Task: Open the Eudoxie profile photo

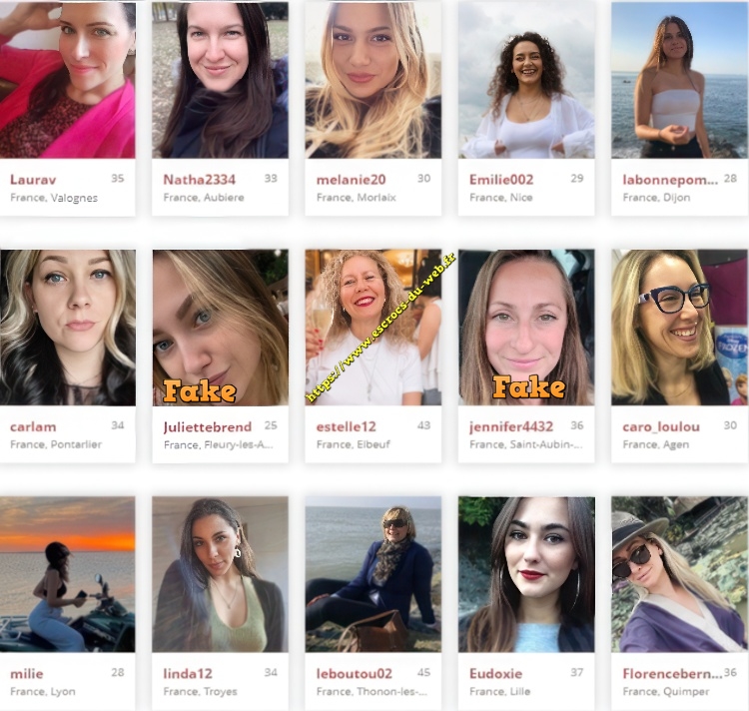Action: pos(526,574)
